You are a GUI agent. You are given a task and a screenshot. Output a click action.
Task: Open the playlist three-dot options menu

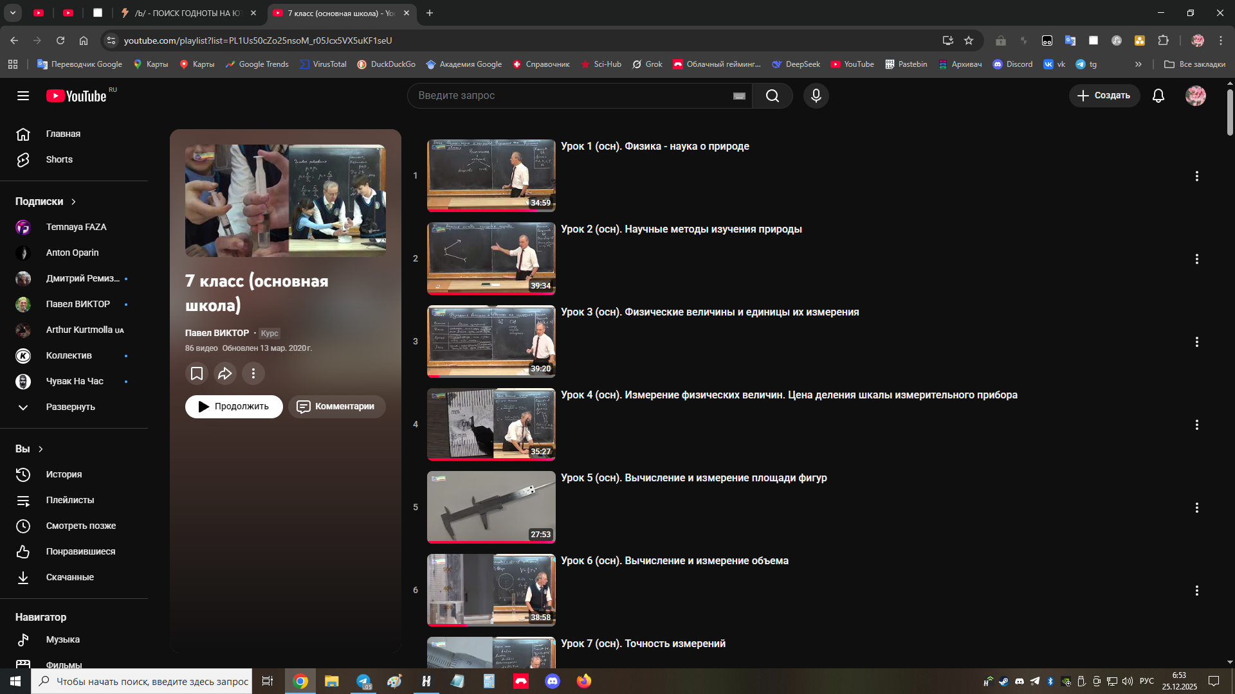point(253,373)
